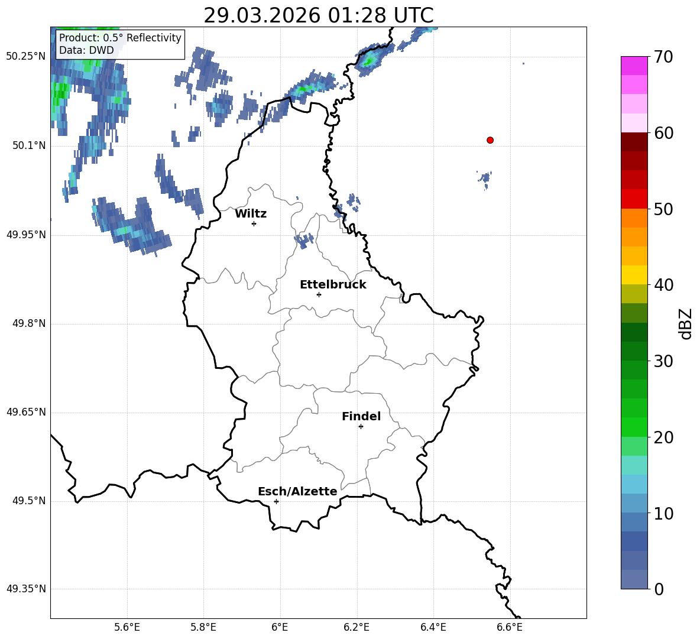Click the Findel city label

pos(361,416)
